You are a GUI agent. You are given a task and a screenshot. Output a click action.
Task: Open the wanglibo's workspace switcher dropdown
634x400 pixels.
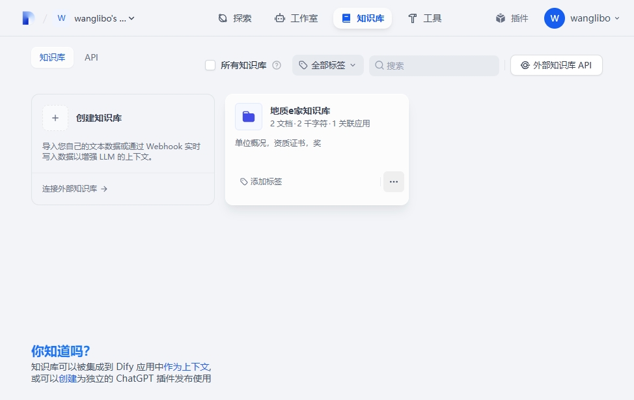tap(104, 18)
